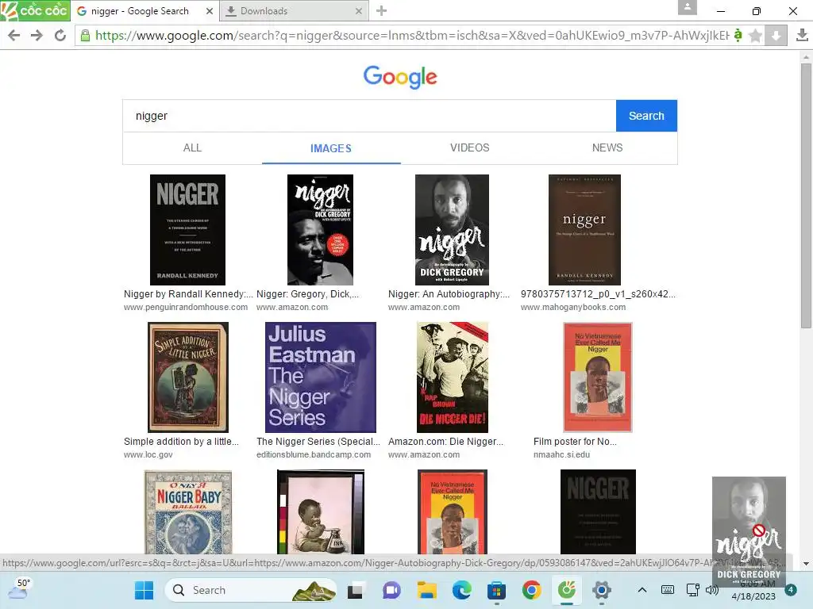Open the blue vintage ballad sheet music thumbnail

187,511
